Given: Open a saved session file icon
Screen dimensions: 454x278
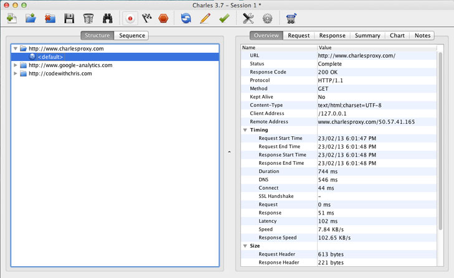Looking at the screenshot, I should tap(31, 19).
